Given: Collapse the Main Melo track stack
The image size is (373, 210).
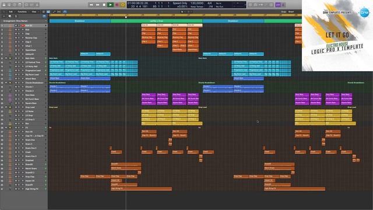Looking at the screenshot, I should (6, 58).
